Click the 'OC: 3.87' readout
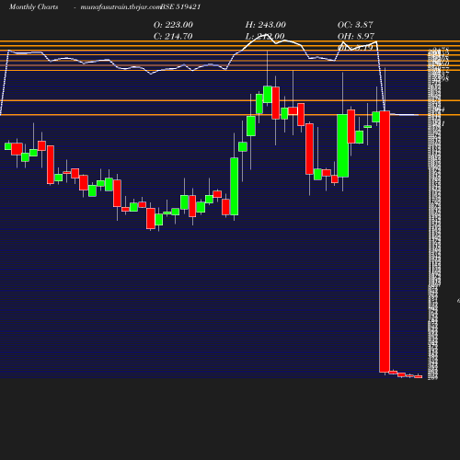The image size is (460, 460). (355, 25)
